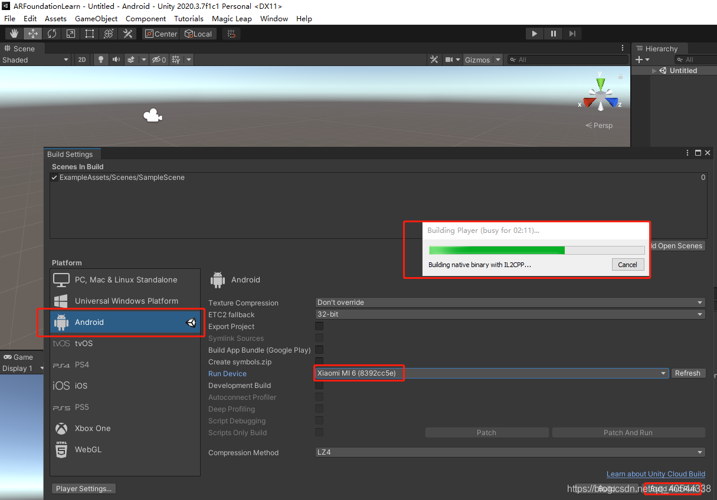Select the camera object in Scene view
This screenshot has height=500, width=717.
tap(153, 116)
